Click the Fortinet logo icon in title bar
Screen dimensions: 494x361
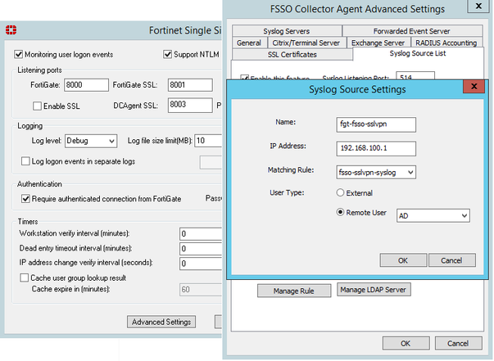click(9, 29)
